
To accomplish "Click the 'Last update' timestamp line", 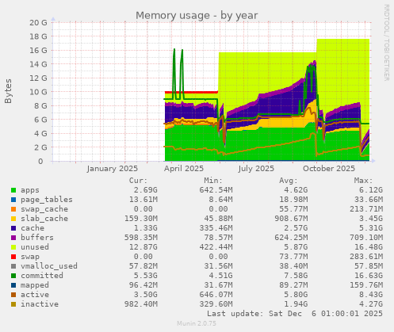I will (295, 314).
